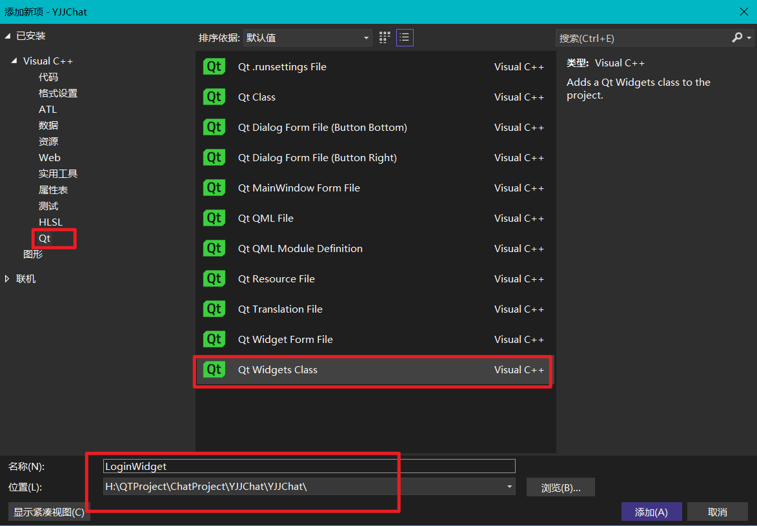This screenshot has height=526, width=757.
Task: Choose the Qt .runsettings File template
Action: pos(374,66)
